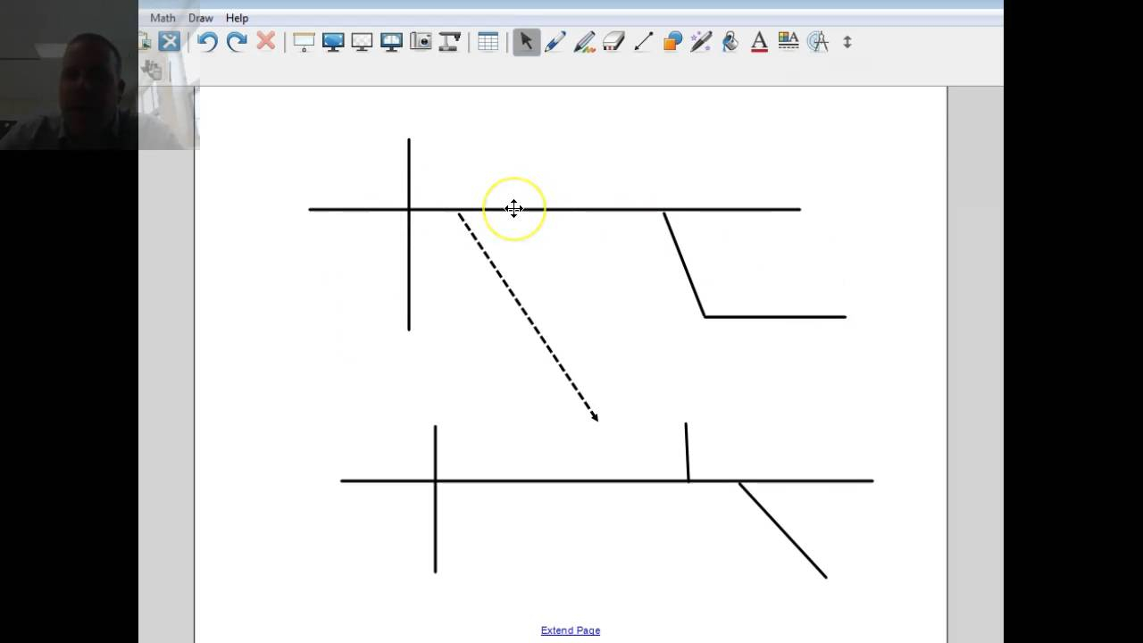Click the dashed arrow line on the page

529,317
